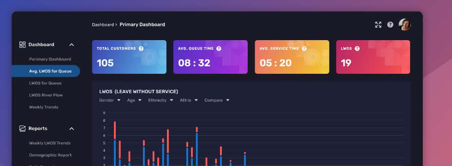Select Avg. LWOS for Queue menu item
452x166 pixels.
(x=46, y=71)
